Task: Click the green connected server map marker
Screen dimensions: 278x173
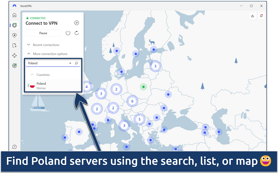Action: coord(143,87)
